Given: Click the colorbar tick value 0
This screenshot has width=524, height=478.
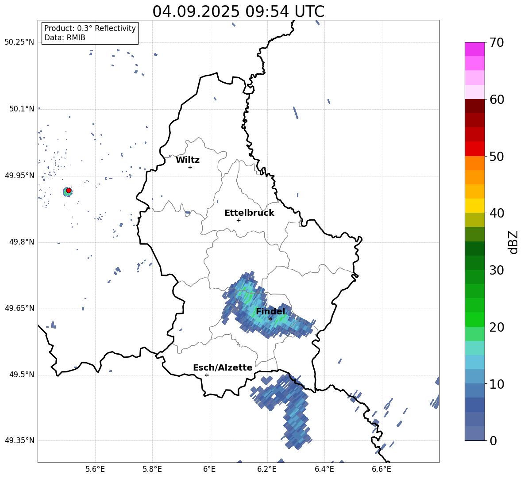Looking at the screenshot, I should (493, 441).
